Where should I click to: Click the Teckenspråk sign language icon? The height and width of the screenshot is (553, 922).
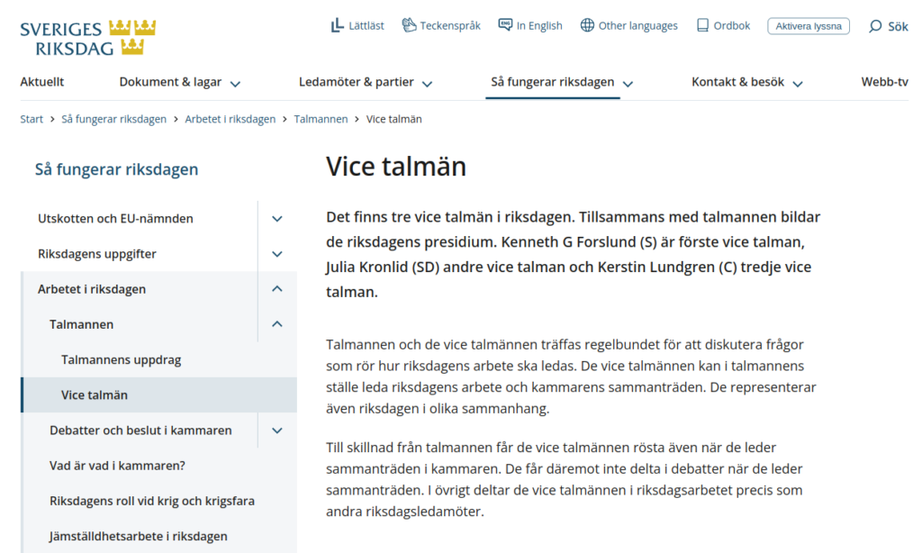tap(409, 25)
